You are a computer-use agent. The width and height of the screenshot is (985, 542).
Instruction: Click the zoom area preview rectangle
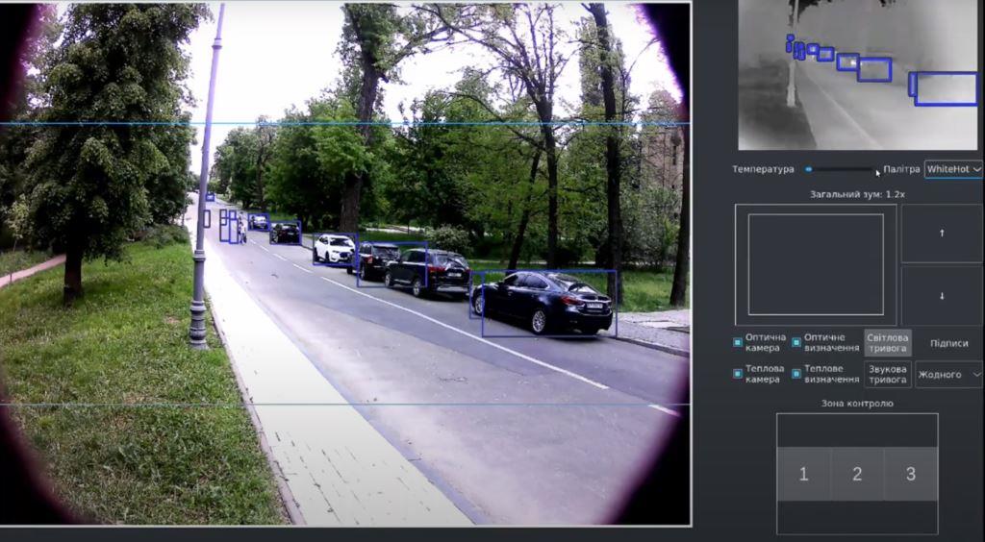[x=816, y=264]
